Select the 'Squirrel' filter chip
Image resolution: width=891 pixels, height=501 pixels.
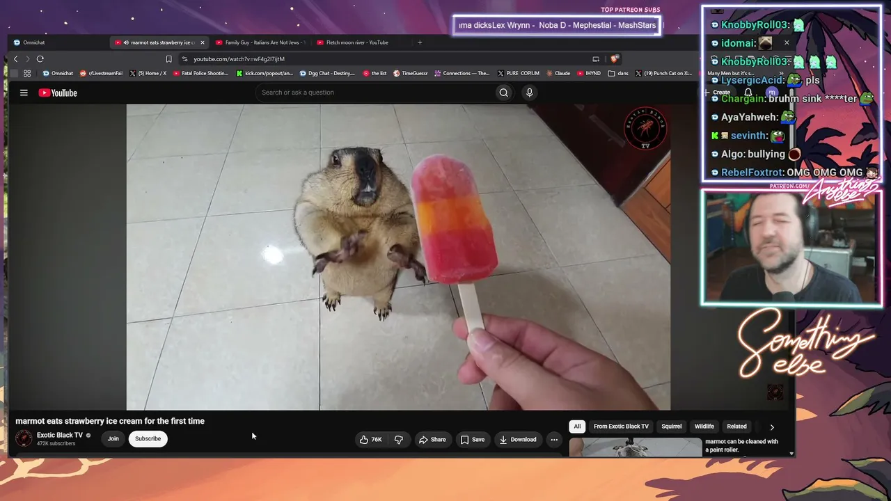(x=672, y=427)
